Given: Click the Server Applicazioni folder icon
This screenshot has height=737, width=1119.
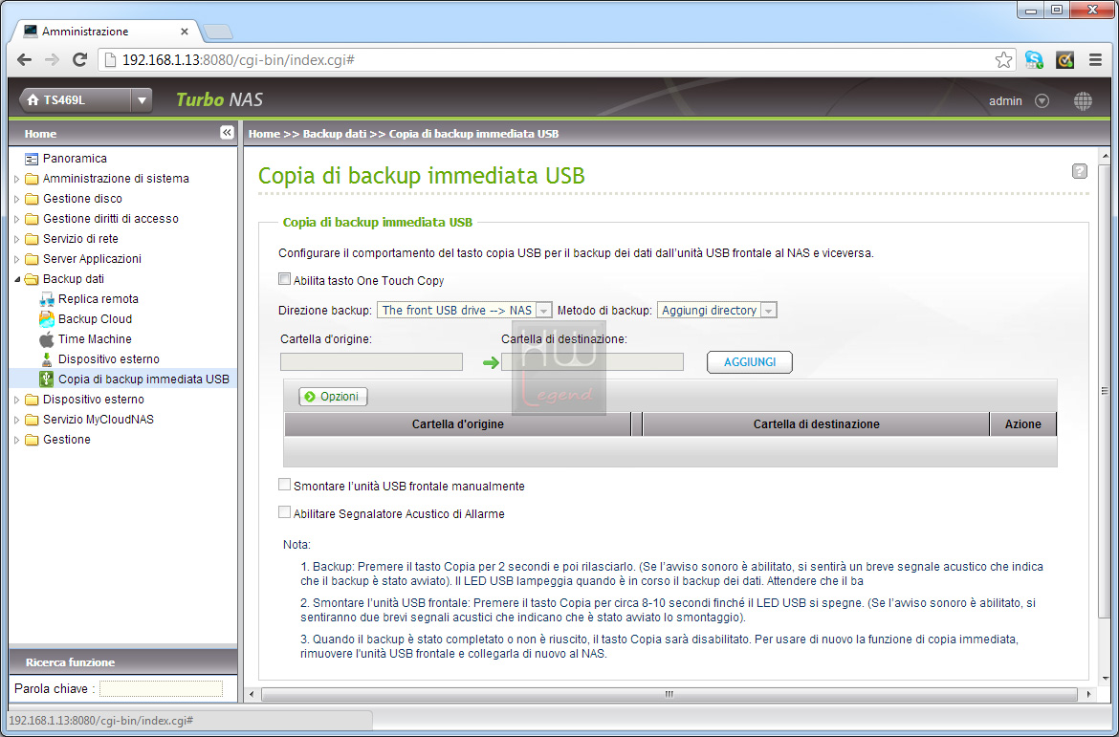Looking at the screenshot, I should (32, 258).
